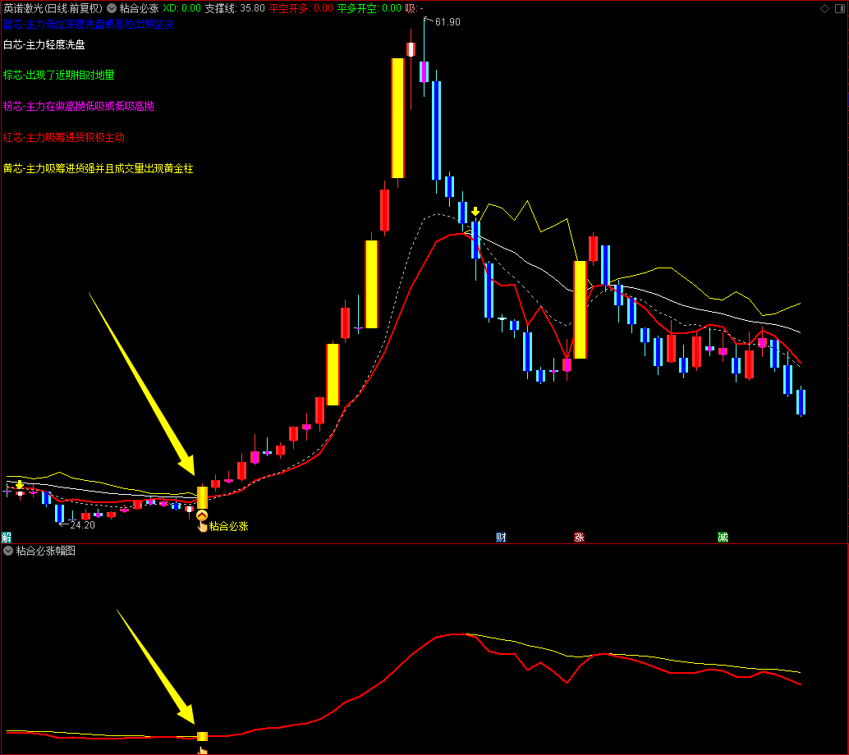The height and width of the screenshot is (755, 849).
Task: Click the 粘合必涨 indicator name in header
Action: point(139,8)
